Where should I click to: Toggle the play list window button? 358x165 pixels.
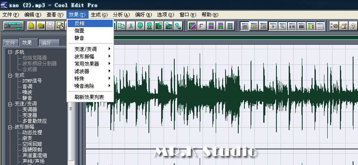tap(264, 26)
